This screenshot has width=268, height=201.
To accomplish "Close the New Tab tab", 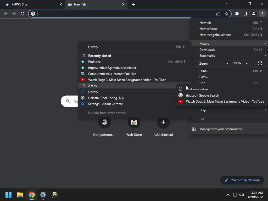I will coord(123,4).
